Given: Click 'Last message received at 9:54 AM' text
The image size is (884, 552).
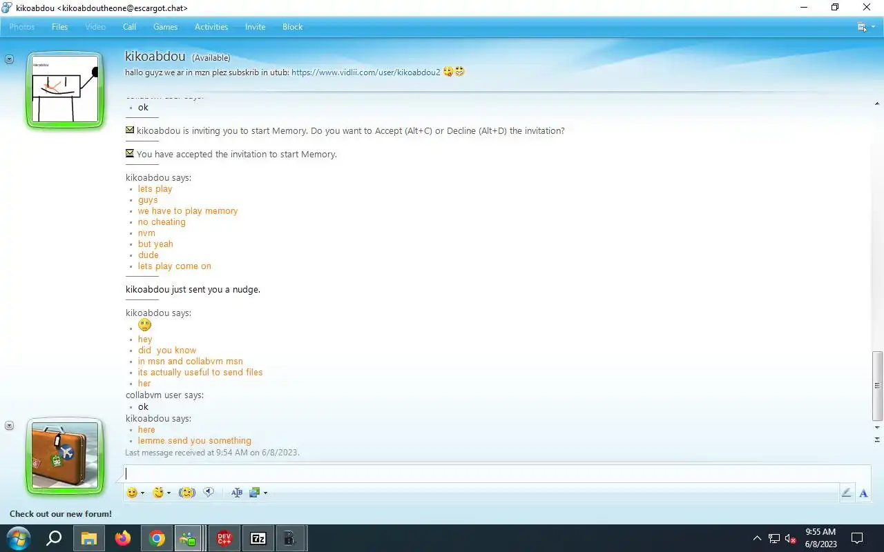Looking at the screenshot, I should pyautogui.click(x=212, y=453).
